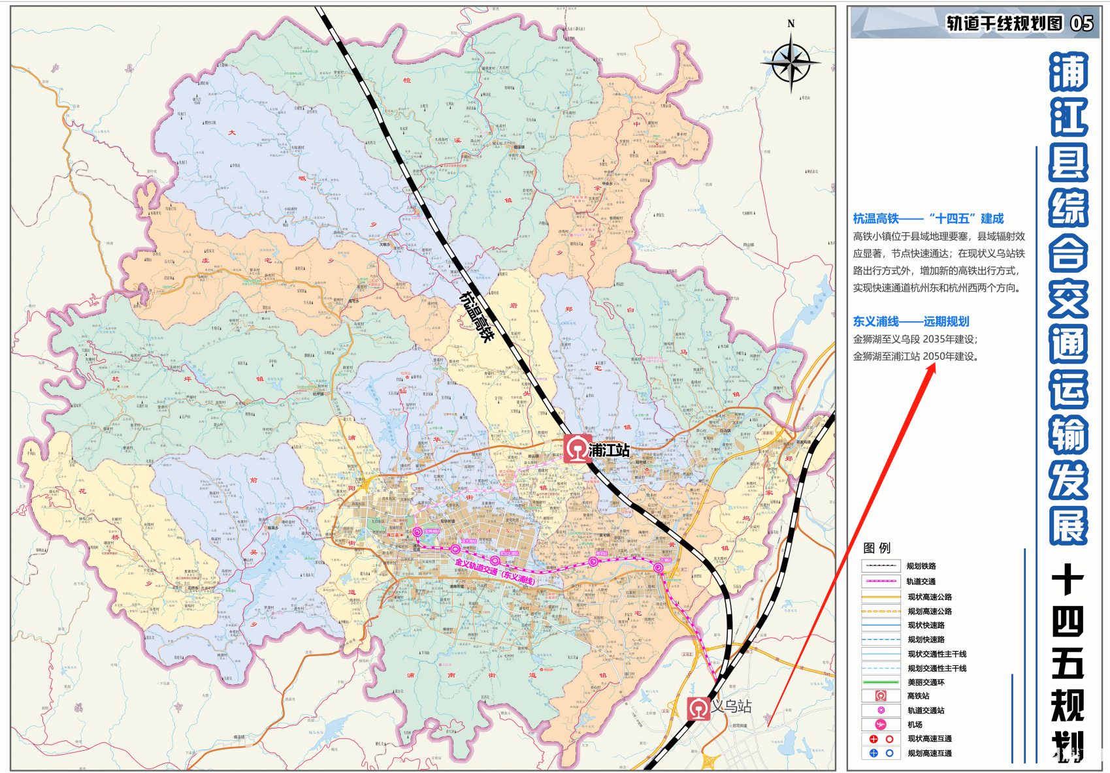This screenshot has width=1110, height=773.
Task: Click the 现状交通性主干线 light blue swatch
Action: [881, 654]
